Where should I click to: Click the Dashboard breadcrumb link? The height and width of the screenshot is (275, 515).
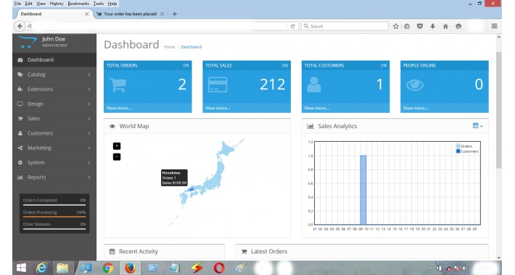point(191,47)
